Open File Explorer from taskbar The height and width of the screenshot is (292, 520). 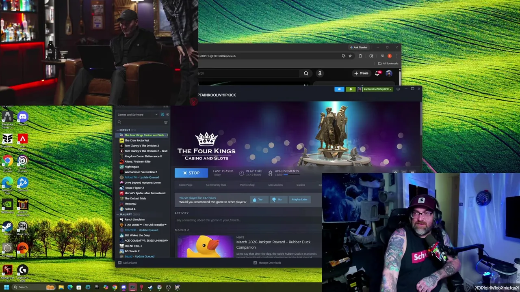tap(61, 288)
